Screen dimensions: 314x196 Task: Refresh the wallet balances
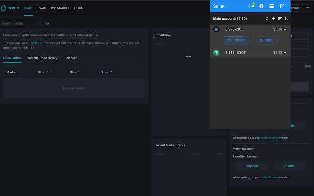coord(287,18)
